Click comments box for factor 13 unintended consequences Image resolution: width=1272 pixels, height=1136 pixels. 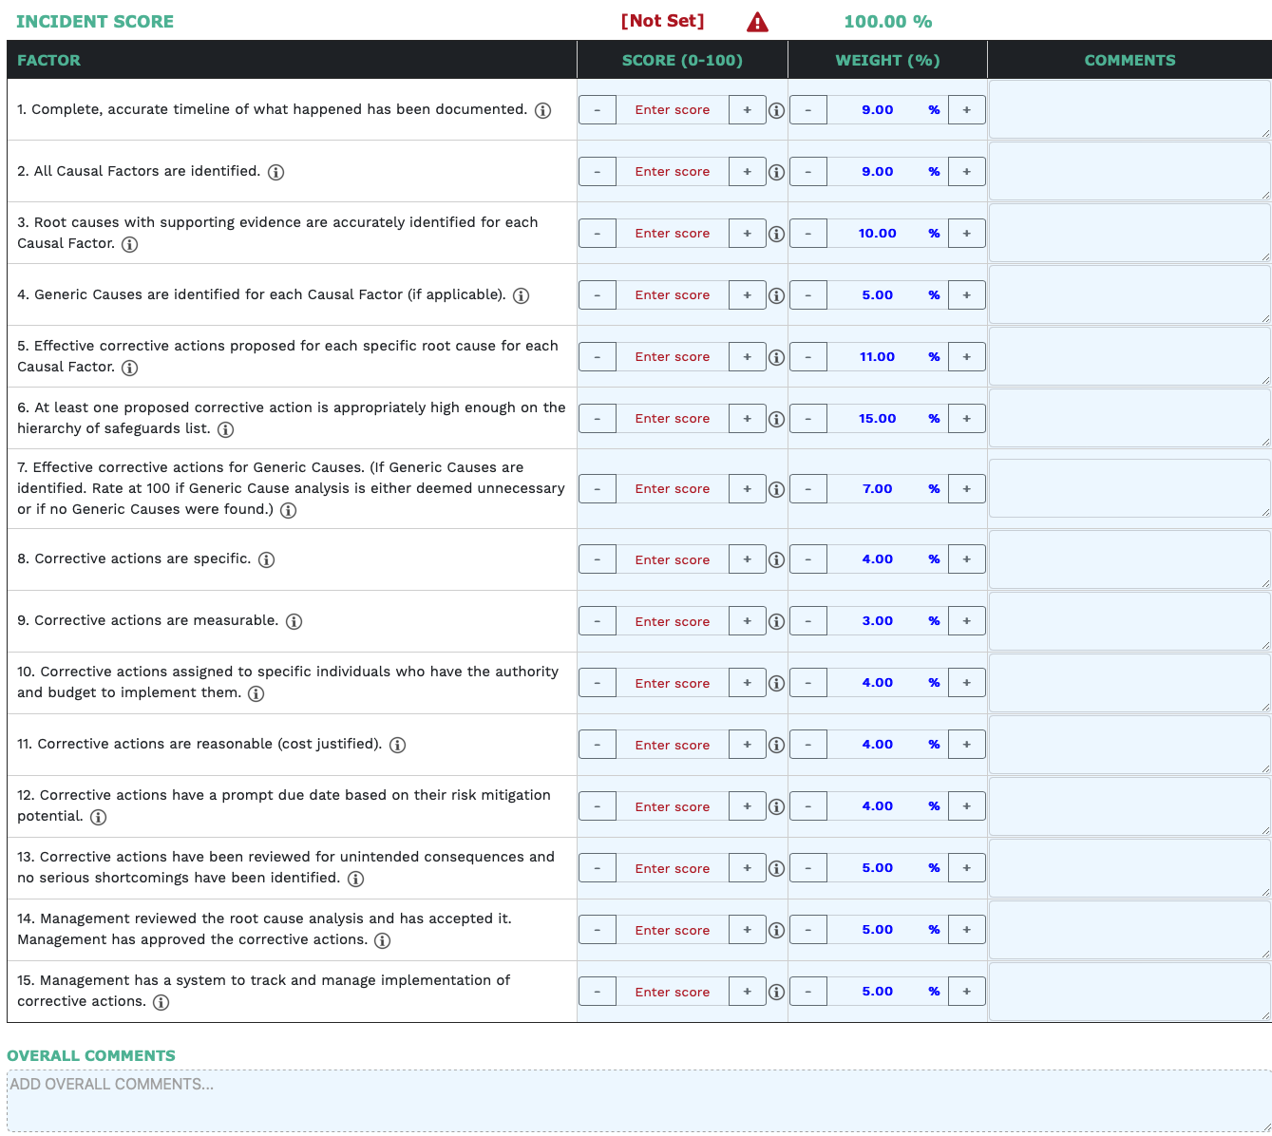coord(1129,867)
